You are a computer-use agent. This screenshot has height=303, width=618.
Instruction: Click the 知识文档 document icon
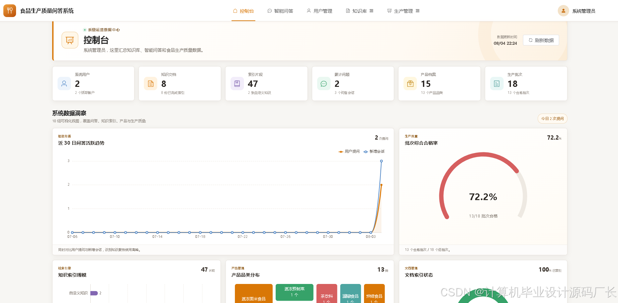(x=151, y=84)
